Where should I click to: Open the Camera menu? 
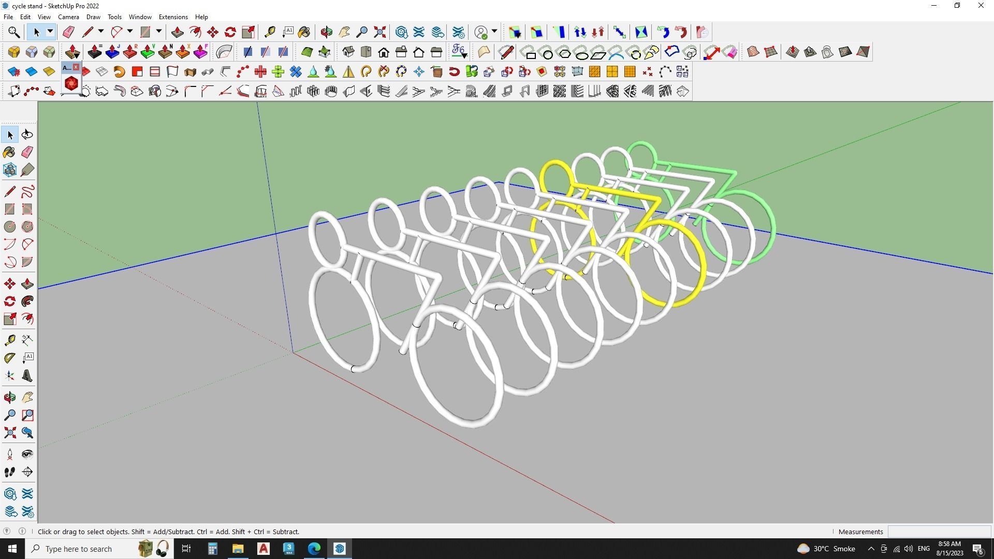pos(68,17)
